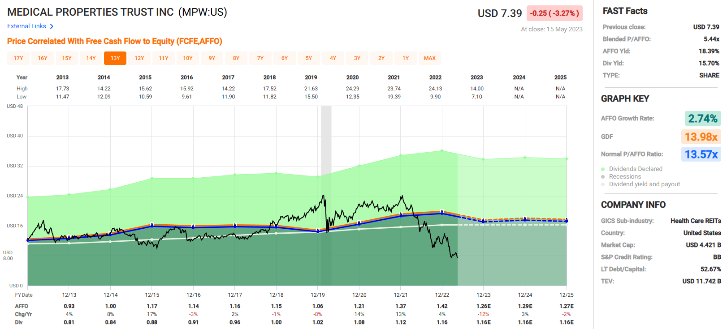Image resolution: width=727 pixels, height=329 pixels.
Task: Click the External Links link
Action: (x=26, y=26)
